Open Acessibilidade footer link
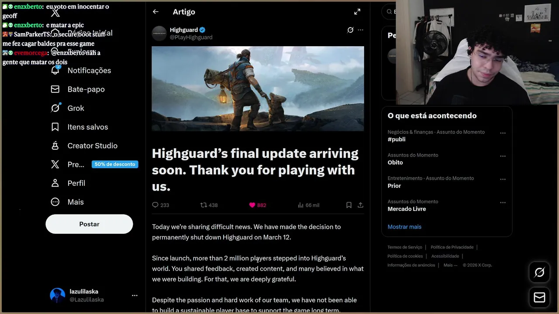This screenshot has width=559, height=314. pyautogui.click(x=445, y=256)
